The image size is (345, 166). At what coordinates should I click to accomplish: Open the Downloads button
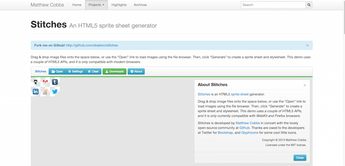coord(114,72)
